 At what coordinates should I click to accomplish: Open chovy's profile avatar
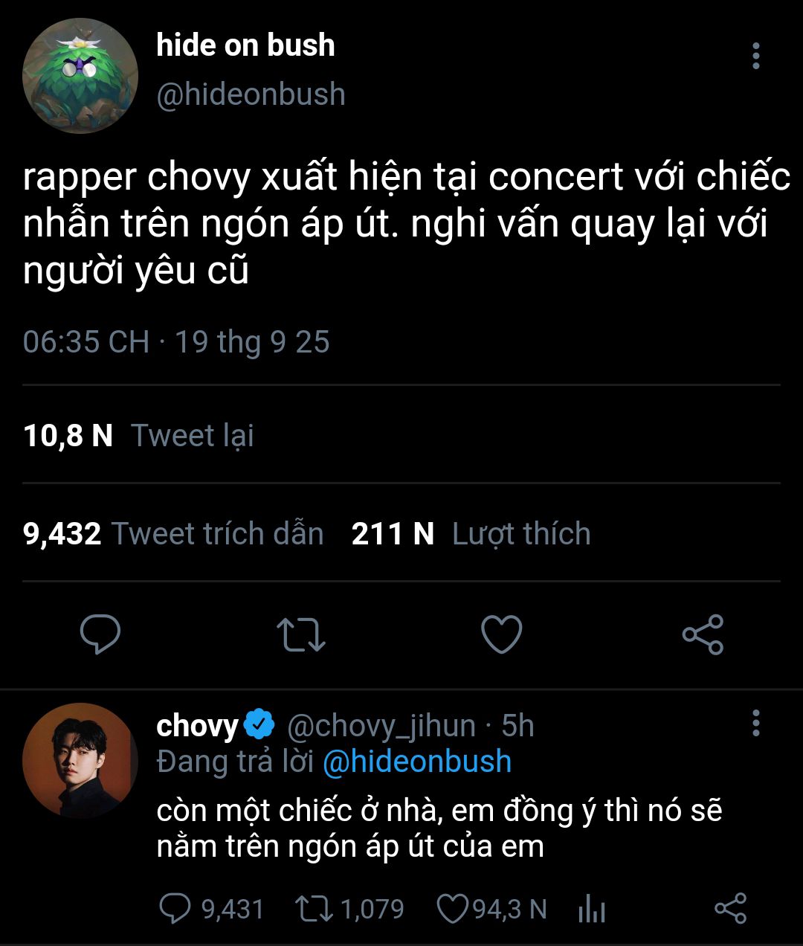(x=80, y=760)
